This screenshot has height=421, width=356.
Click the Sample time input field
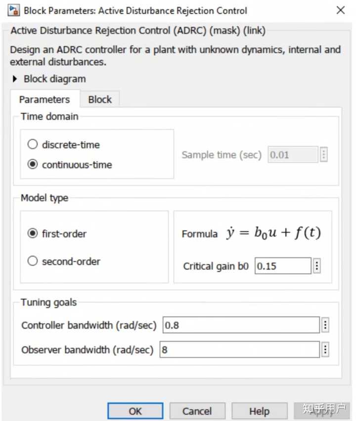tap(293, 155)
